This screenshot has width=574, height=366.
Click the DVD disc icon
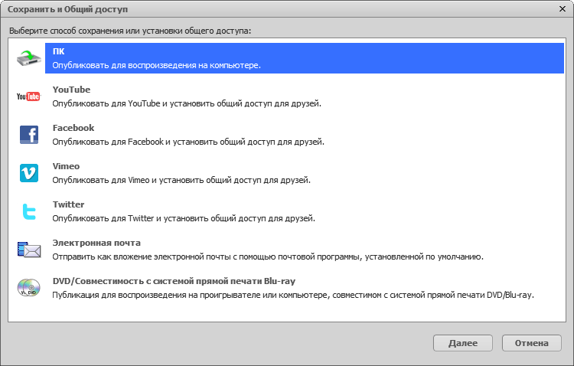pos(29,288)
